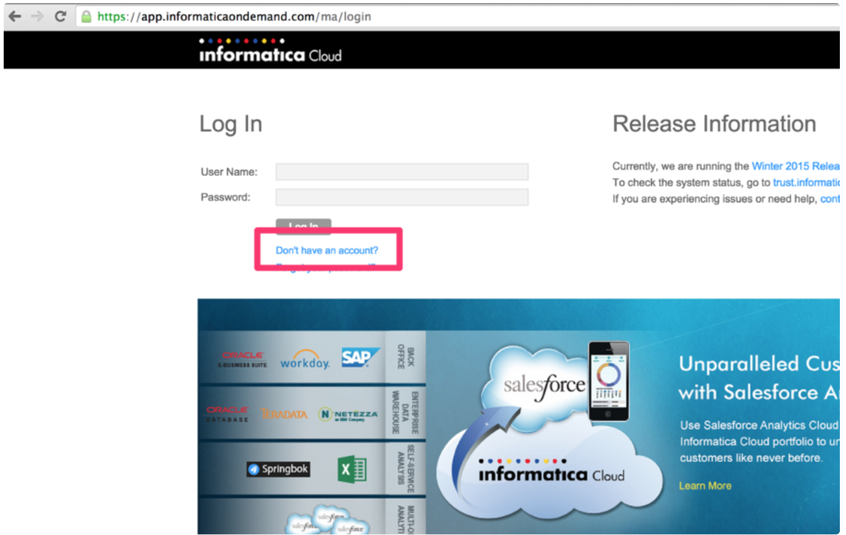846x535 pixels.
Task: Click the Springbok logo in banner
Action: click(278, 469)
